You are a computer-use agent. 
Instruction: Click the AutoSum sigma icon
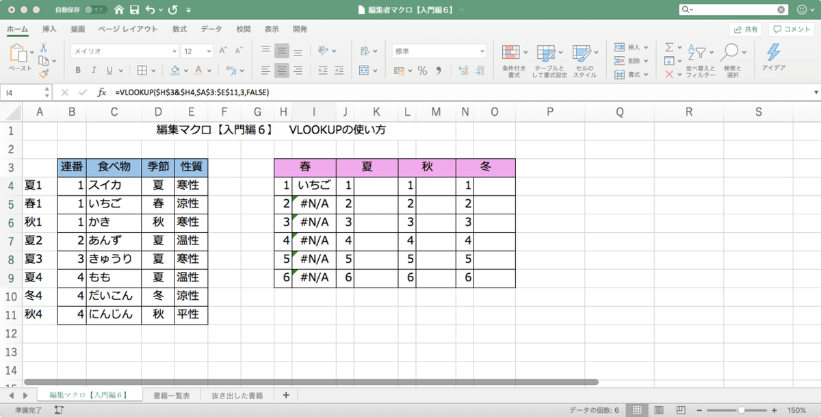pyautogui.click(x=669, y=47)
